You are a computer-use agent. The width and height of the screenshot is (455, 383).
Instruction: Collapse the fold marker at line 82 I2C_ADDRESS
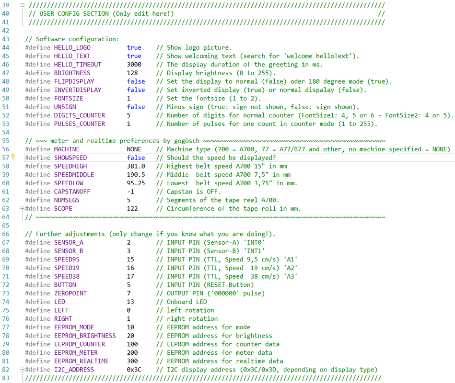(23, 370)
